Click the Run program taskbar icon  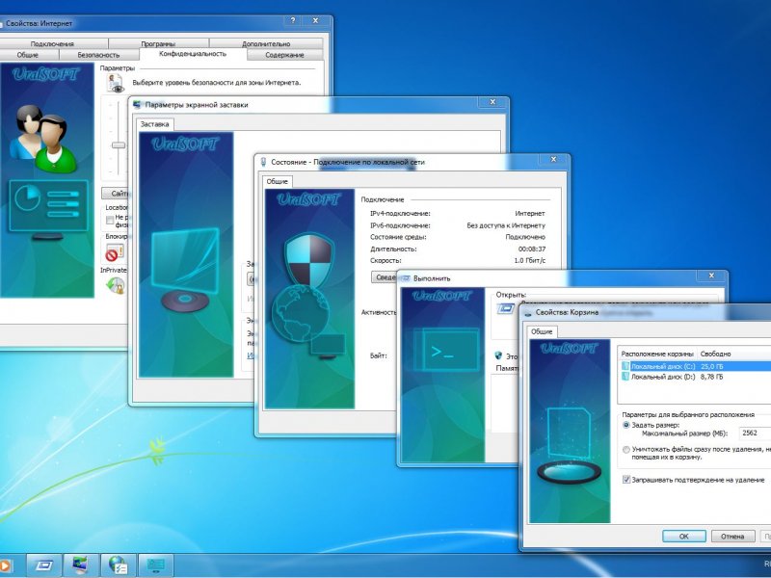pos(43,565)
